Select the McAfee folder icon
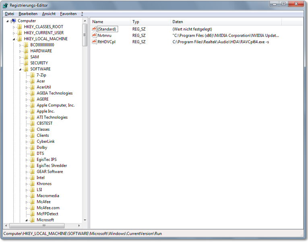Screen dimensions: 308x242 click(x=32, y=202)
